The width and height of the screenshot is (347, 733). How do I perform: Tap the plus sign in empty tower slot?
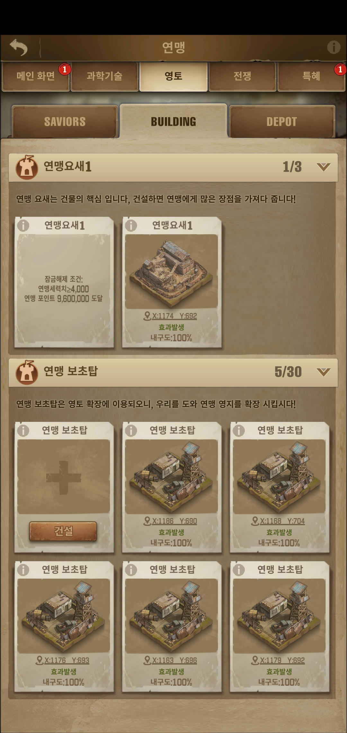tap(63, 478)
